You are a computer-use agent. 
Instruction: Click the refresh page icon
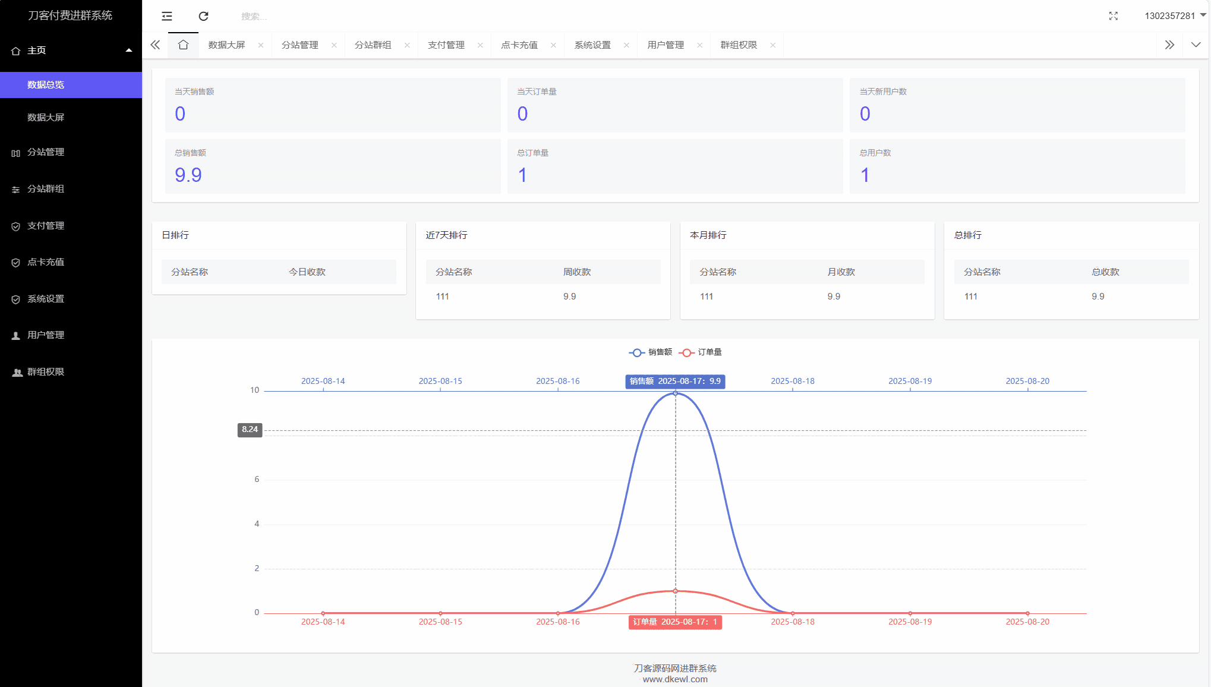pyautogui.click(x=203, y=16)
